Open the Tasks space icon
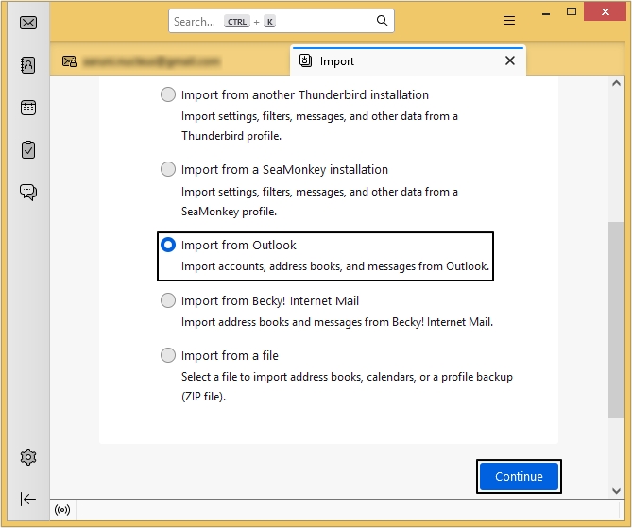The width and height of the screenshot is (632, 528). 28,150
